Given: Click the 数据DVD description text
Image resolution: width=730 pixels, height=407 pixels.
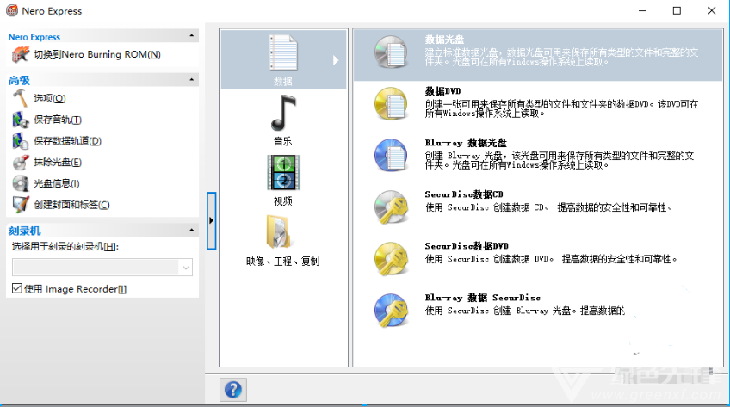Looking at the screenshot, I should point(561,108).
